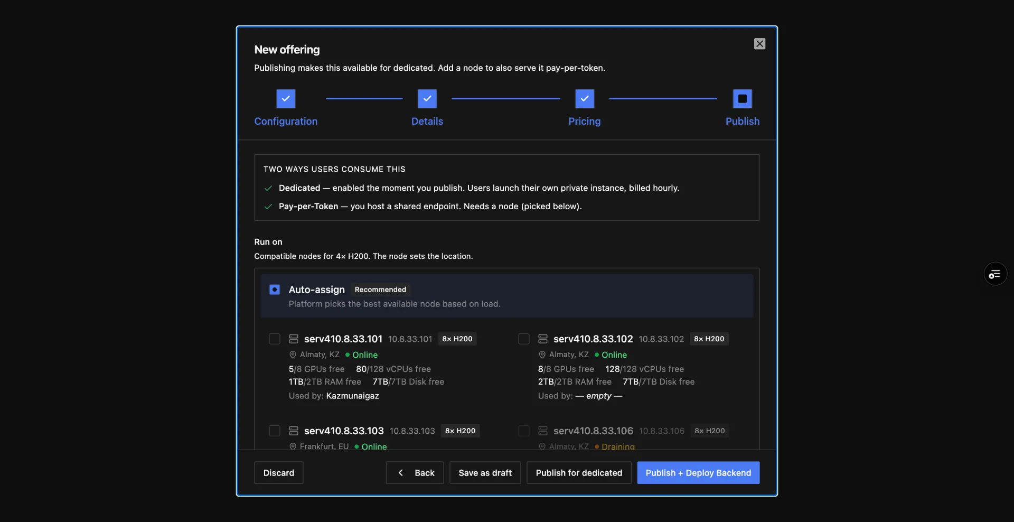
Task: Click the location pin icon for serv410.8.33.101
Action: coord(293,355)
